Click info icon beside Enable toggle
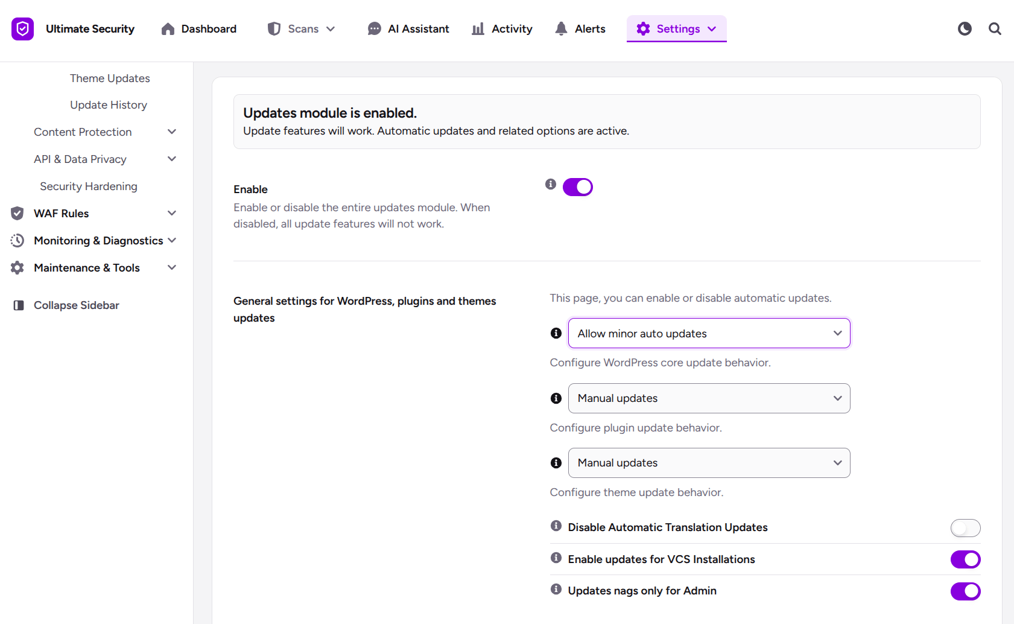This screenshot has height=624, width=1014. pyautogui.click(x=551, y=184)
